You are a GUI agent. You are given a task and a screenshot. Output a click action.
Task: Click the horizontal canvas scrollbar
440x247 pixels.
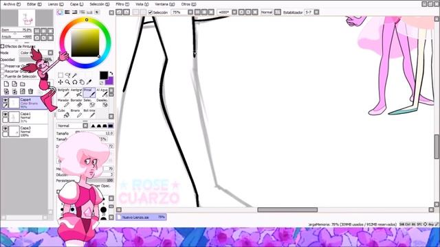coord(287,210)
